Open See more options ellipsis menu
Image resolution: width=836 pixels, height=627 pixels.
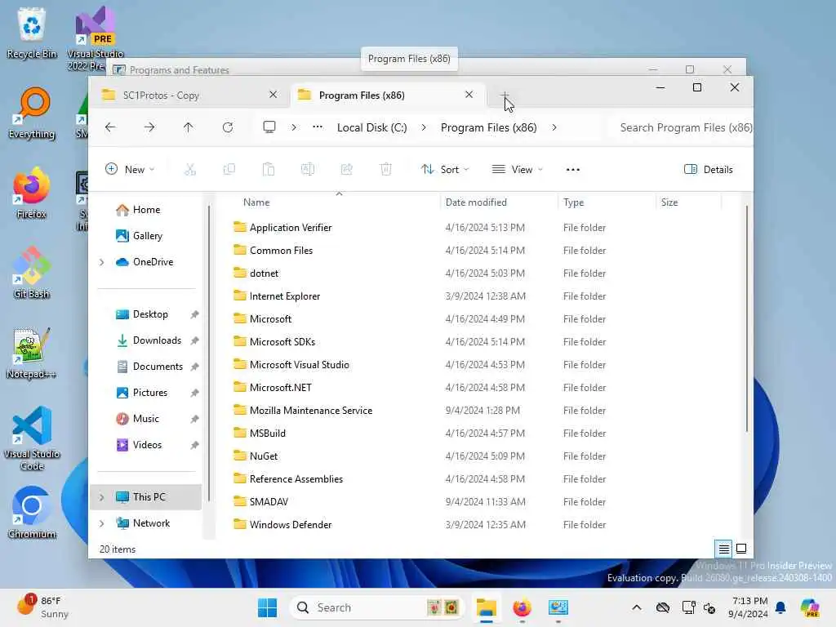572,170
